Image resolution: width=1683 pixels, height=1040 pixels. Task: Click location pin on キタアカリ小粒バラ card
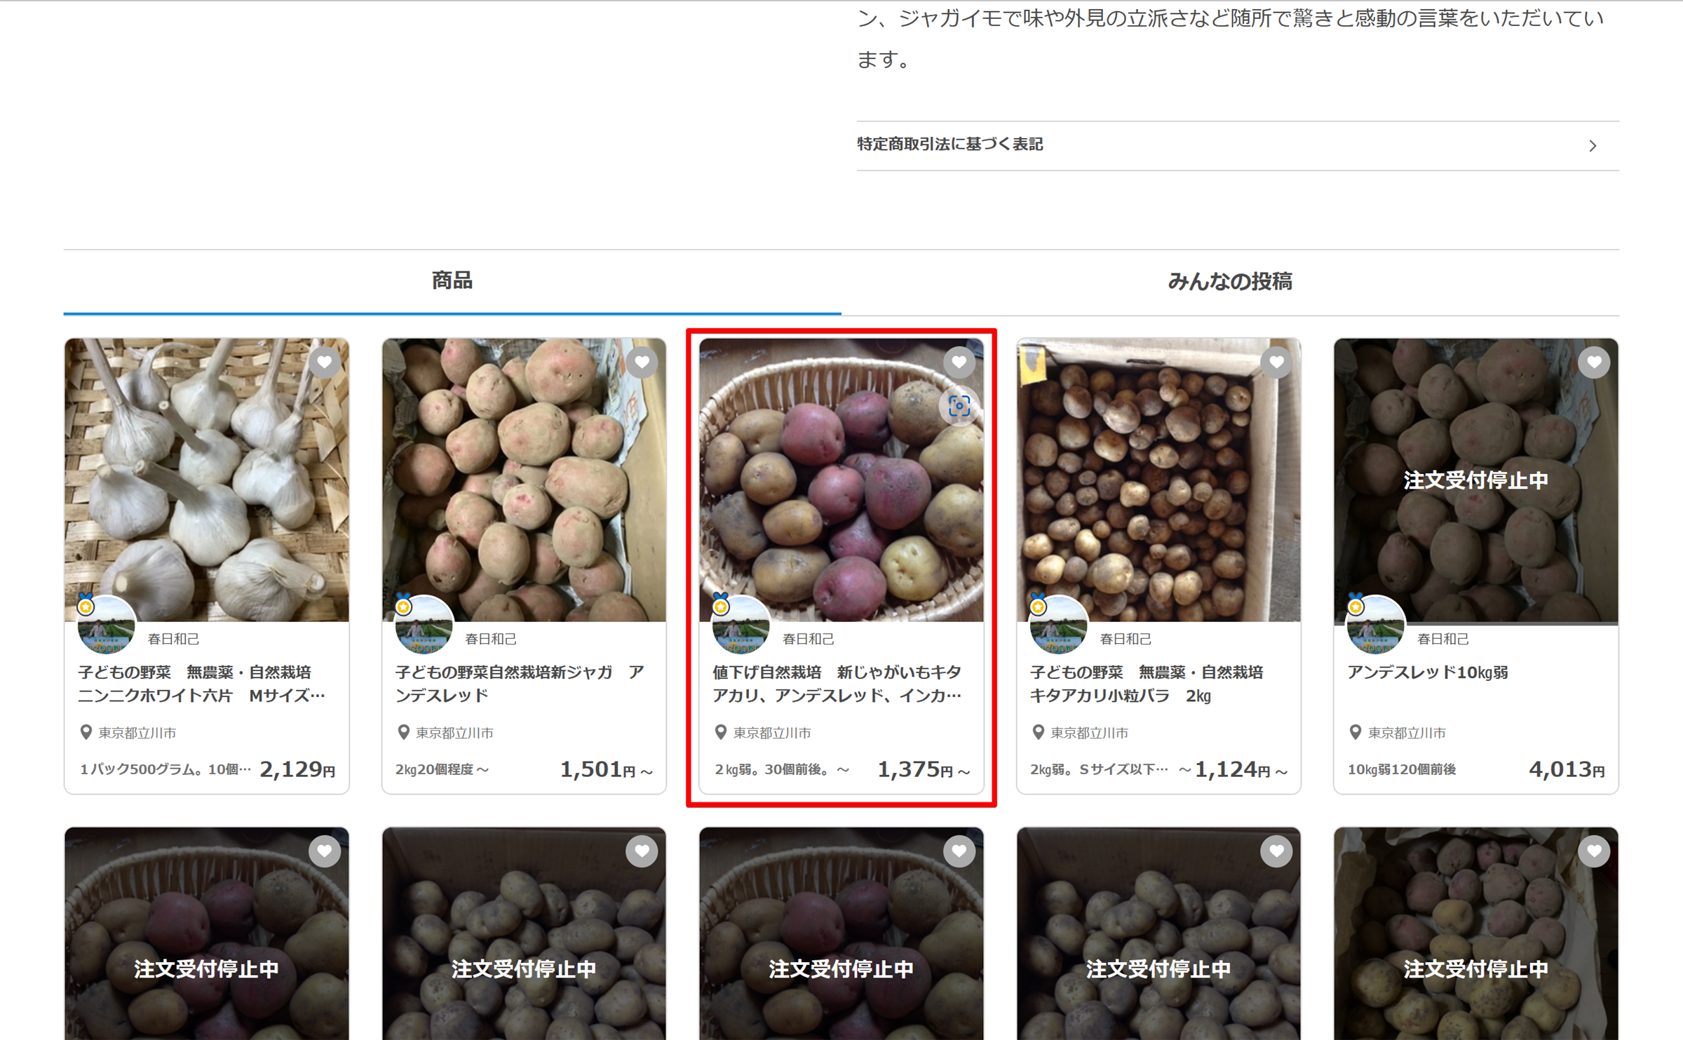(1039, 732)
